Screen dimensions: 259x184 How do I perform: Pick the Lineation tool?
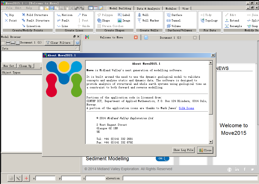(x=31, y=26)
